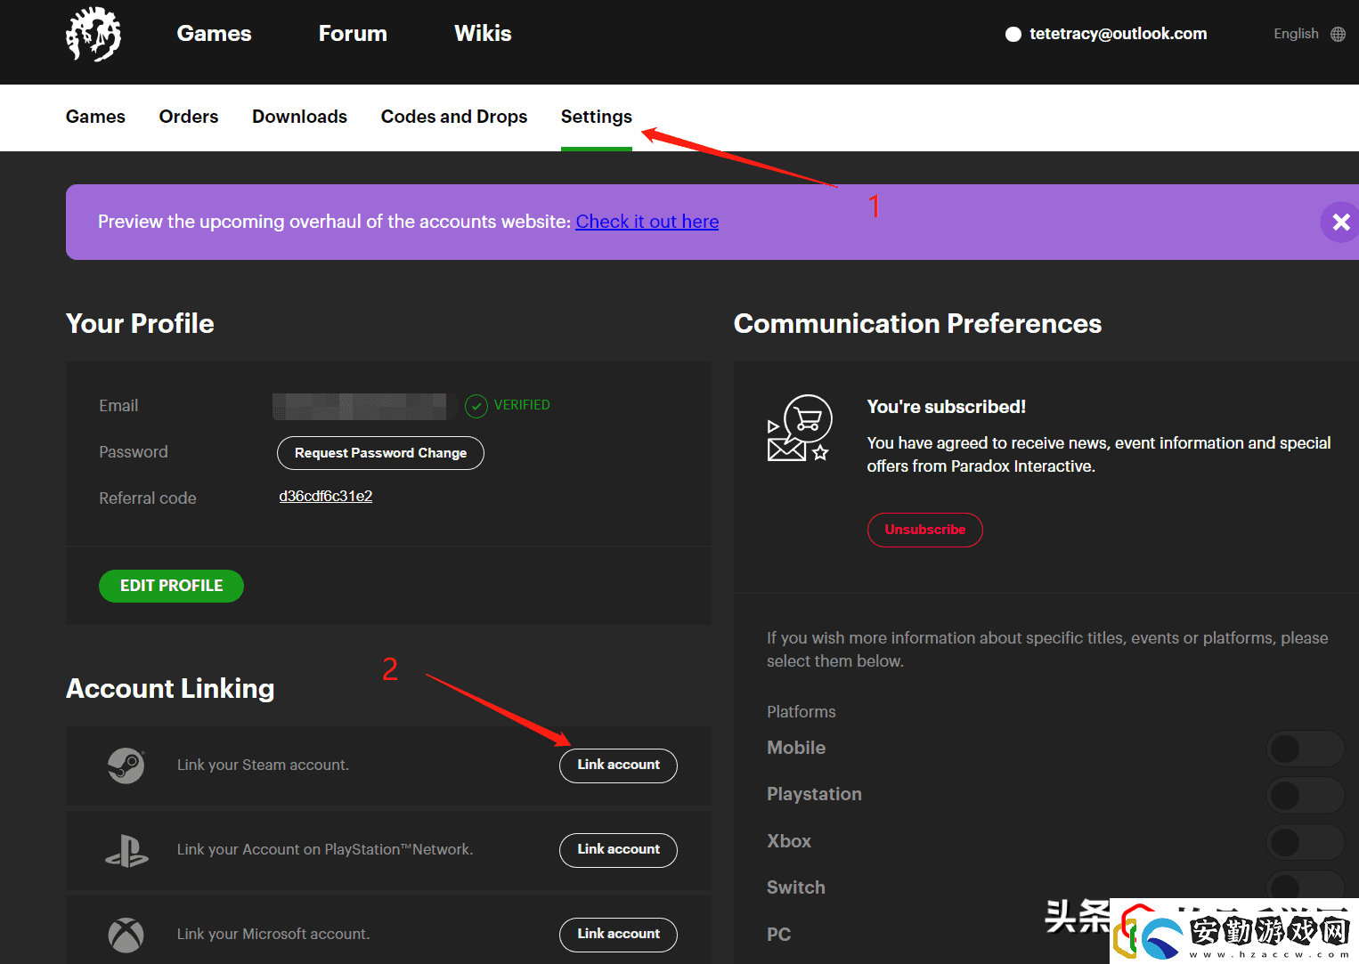This screenshot has height=964, width=1359.
Task: Toggle the Mobile platform switch
Action: pos(1306,749)
